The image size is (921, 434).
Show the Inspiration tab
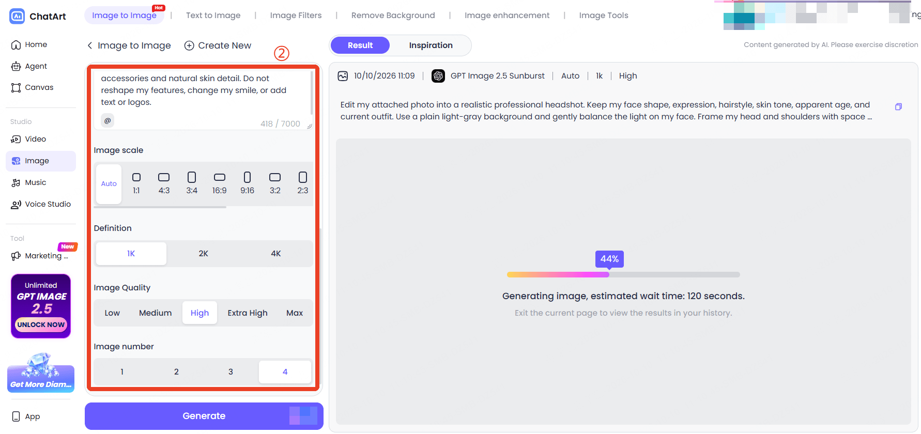pyautogui.click(x=431, y=45)
